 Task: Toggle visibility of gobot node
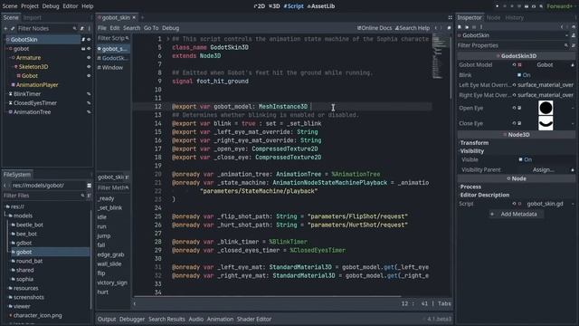click(x=89, y=49)
